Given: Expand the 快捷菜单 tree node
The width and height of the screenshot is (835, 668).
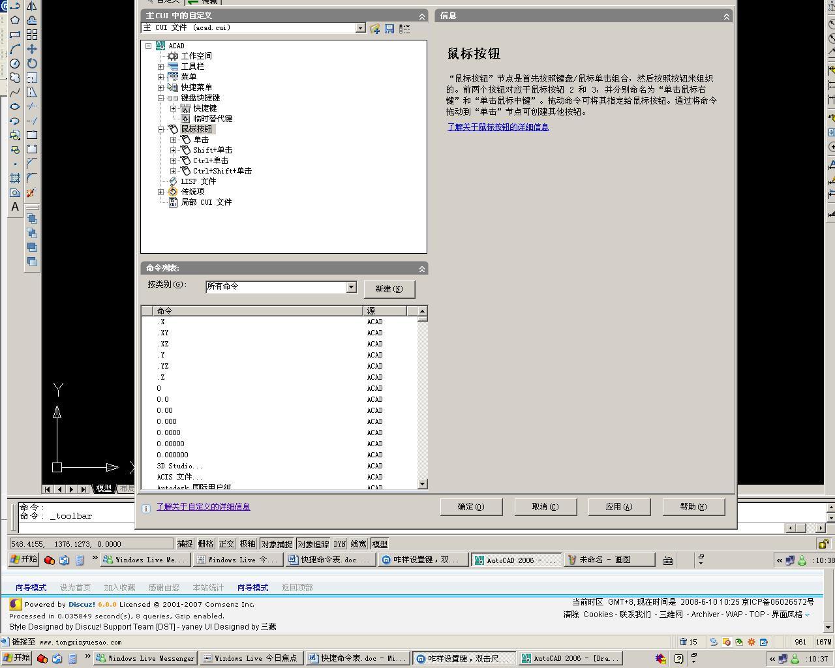Looking at the screenshot, I should (161, 87).
